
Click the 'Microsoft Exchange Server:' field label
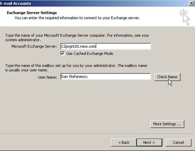[34, 47]
